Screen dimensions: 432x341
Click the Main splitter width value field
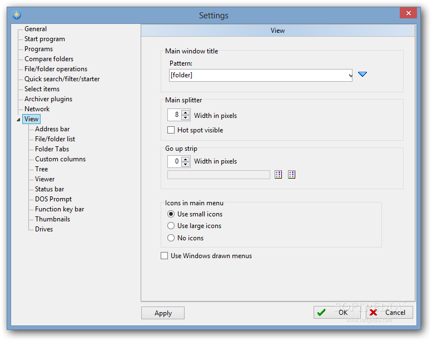click(x=175, y=115)
